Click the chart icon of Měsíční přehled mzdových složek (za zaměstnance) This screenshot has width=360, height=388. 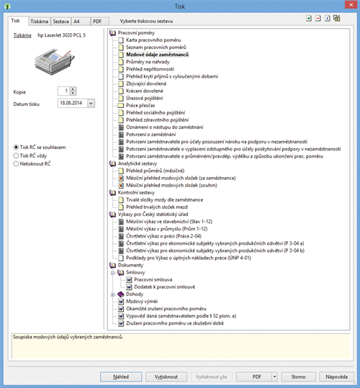(121, 179)
